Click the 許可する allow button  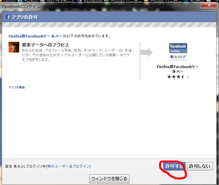coord(174,166)
